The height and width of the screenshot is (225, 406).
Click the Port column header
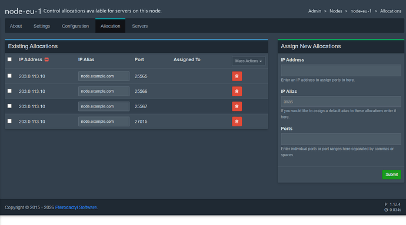tap(139, 59)
